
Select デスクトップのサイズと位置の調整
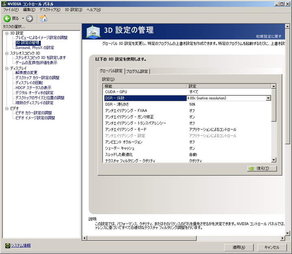pyautogui.click(x=40, y=98)
